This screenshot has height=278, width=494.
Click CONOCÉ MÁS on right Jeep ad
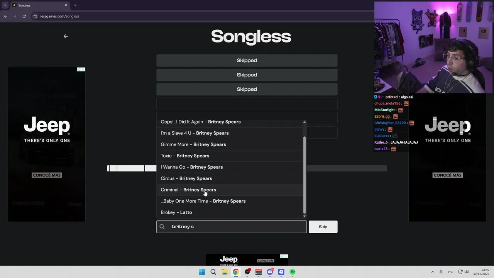click(448, 175)
